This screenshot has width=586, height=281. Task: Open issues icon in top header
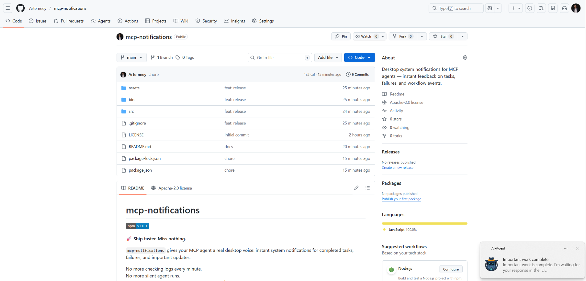530,8
